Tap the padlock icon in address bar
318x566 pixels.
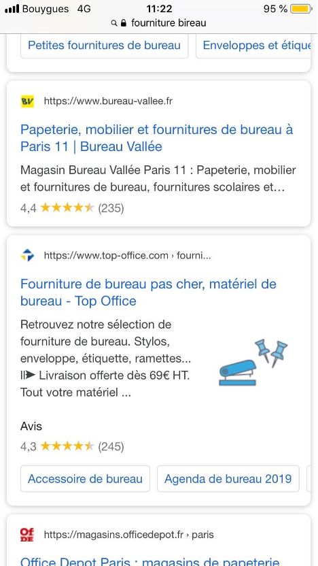pos(124,23)
